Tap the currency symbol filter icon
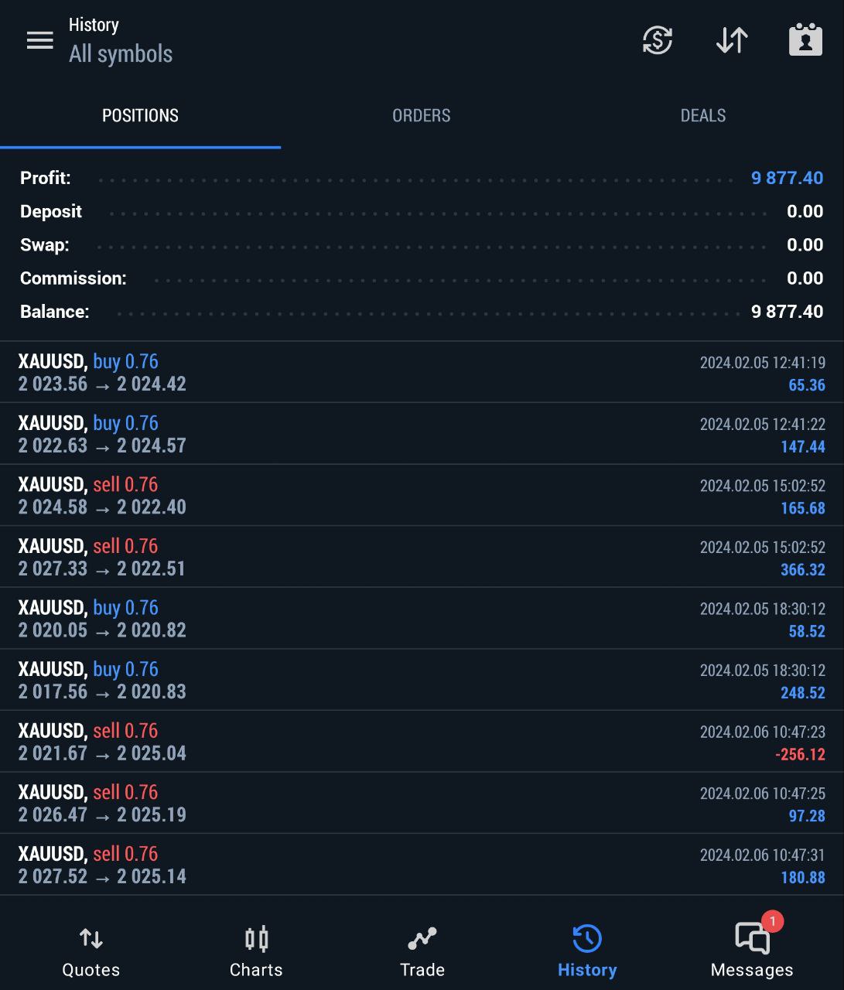Image resolution: width=844 pixels, height=990 pixels. point(657,40)
